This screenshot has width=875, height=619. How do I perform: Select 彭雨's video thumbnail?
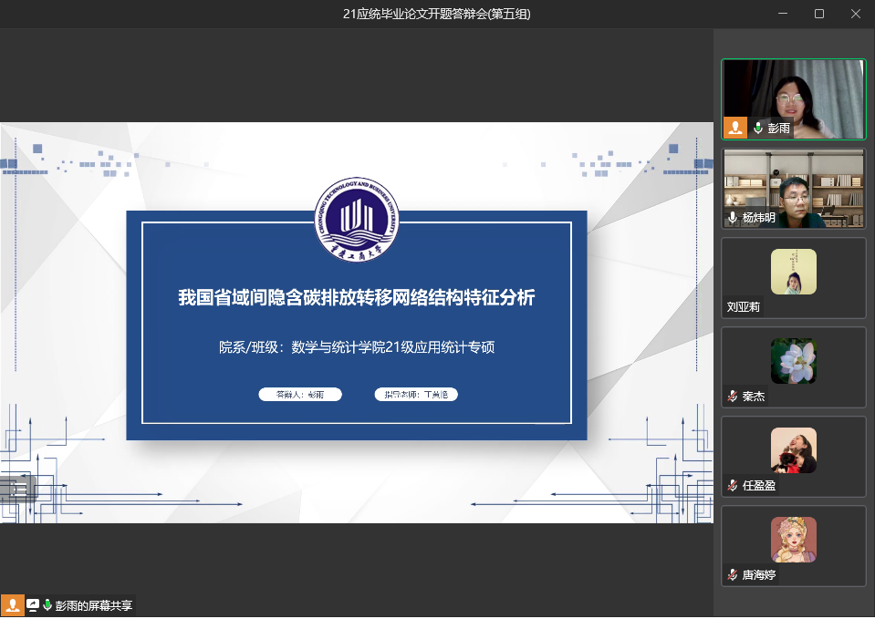[793, 98]
